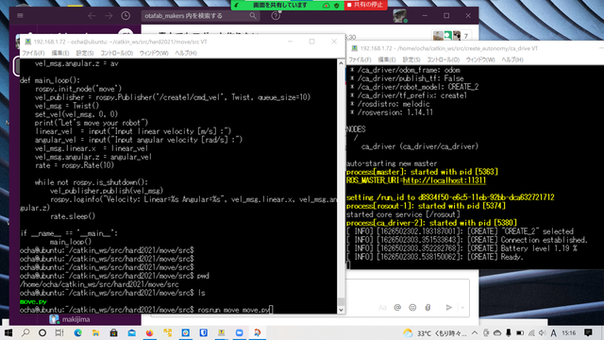Show hidden system tray icons chevron
Screen dimensions: 604x340
coord(475,333)
